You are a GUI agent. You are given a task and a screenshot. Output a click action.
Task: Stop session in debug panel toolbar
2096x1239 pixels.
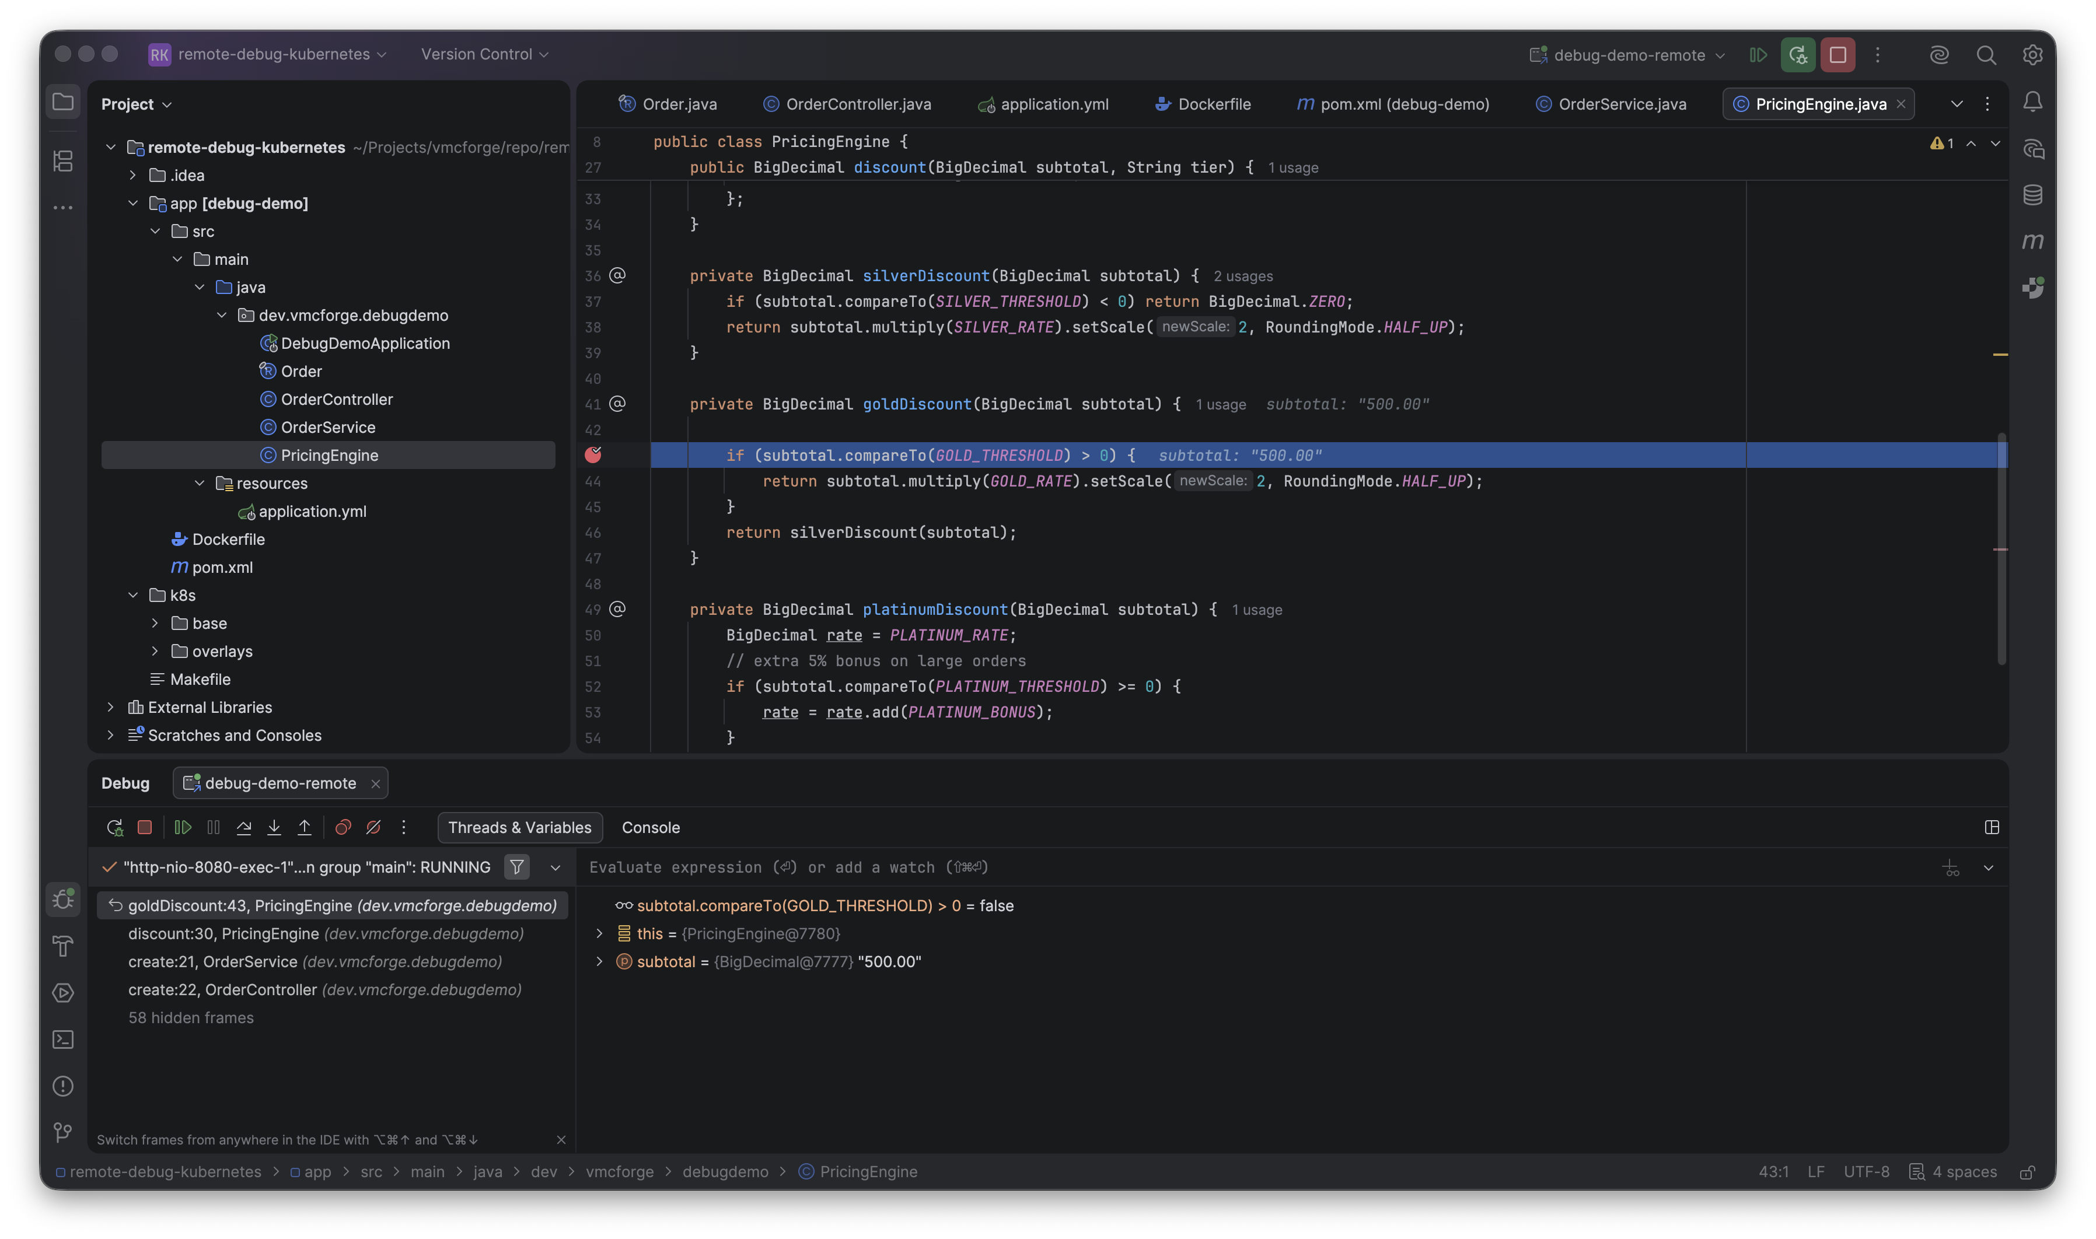coord(145,827)
